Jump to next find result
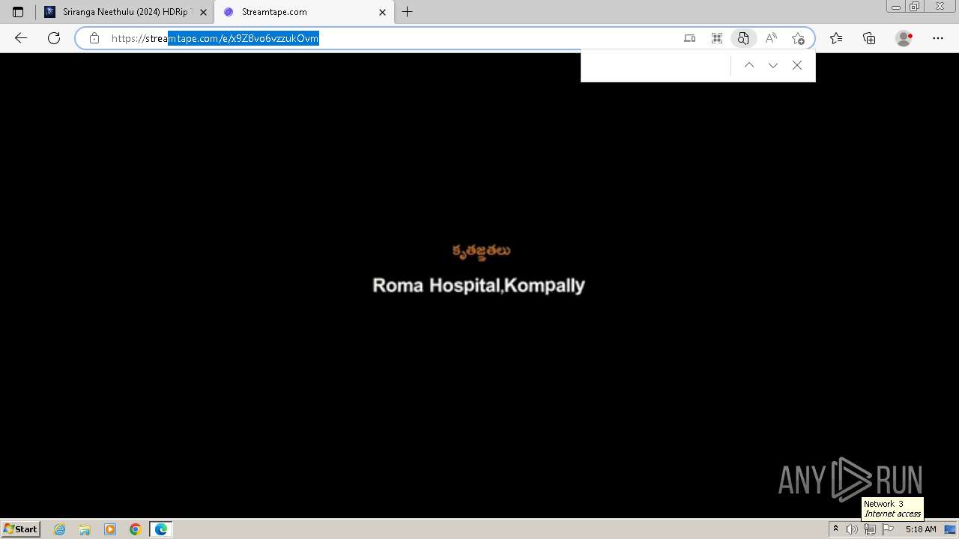The height and width of the screenshot is (539, 959). 773,65
